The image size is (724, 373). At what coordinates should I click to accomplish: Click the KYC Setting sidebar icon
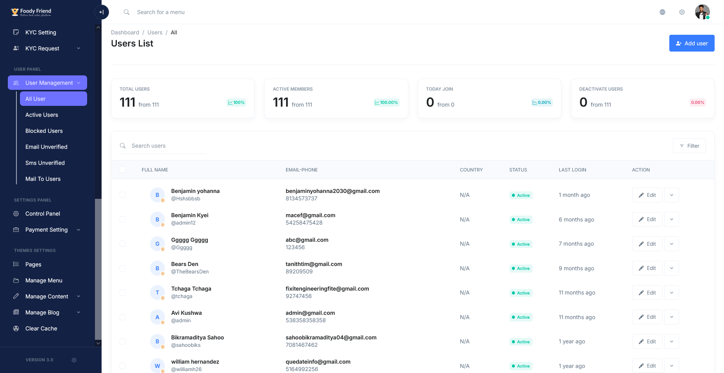[x=16, y=32]
